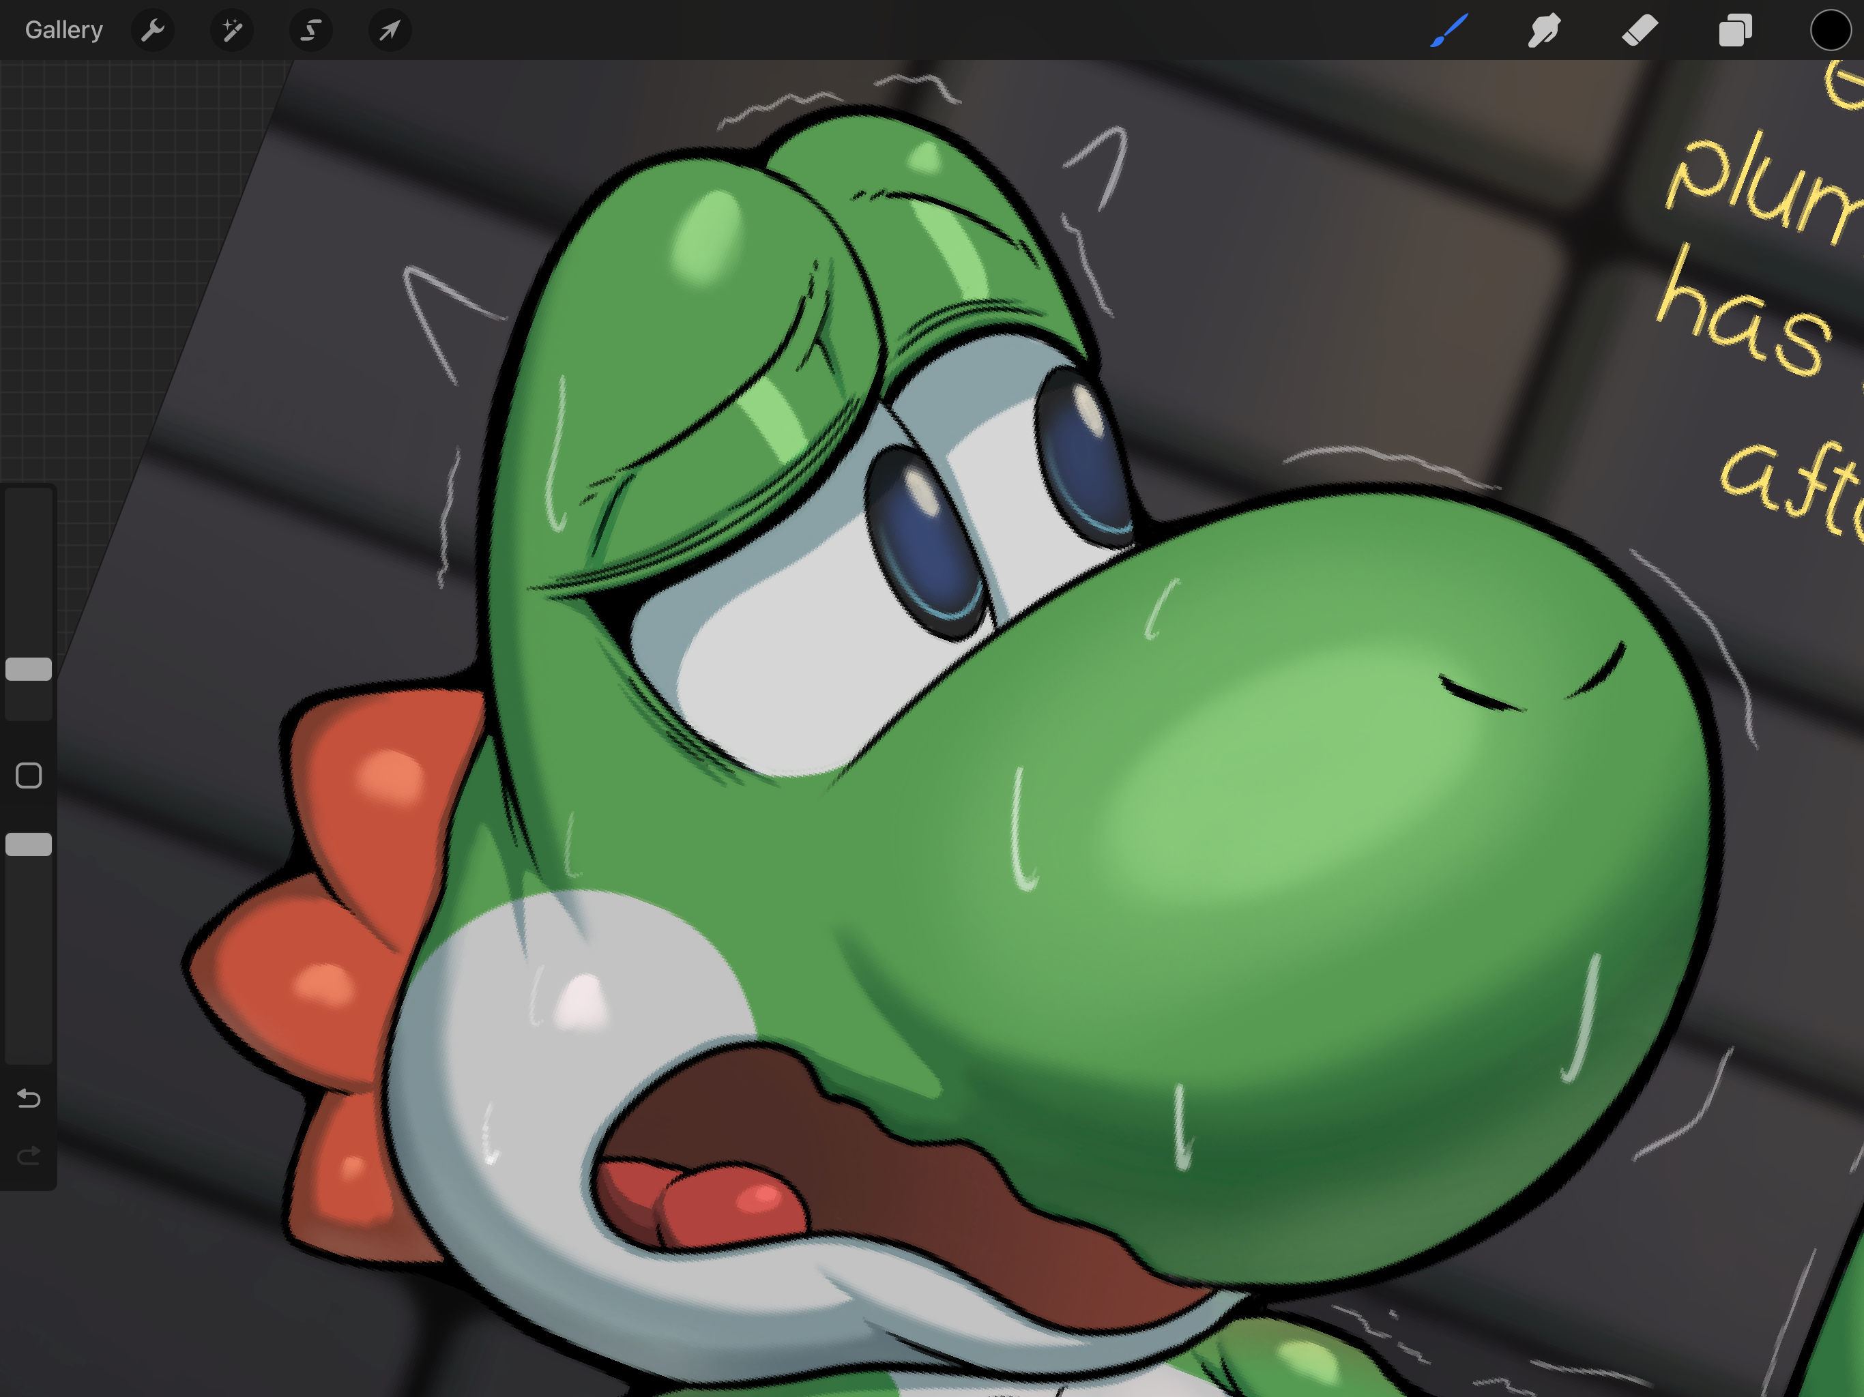Open the black active color swatch

pyautogui.click(x=1829, y=31)
